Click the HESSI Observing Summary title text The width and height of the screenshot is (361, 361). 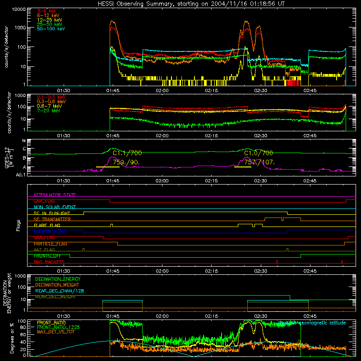191,4
